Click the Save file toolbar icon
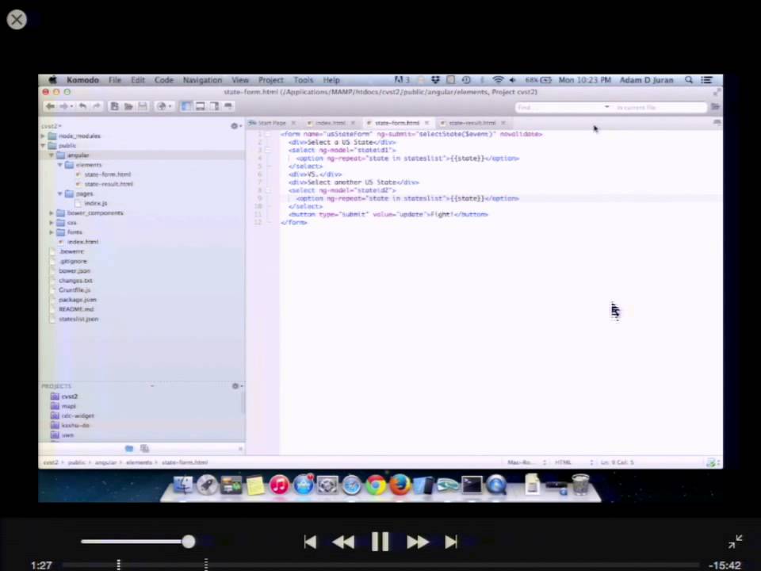Viewport: 761px width, 571px height. point(143,106)
